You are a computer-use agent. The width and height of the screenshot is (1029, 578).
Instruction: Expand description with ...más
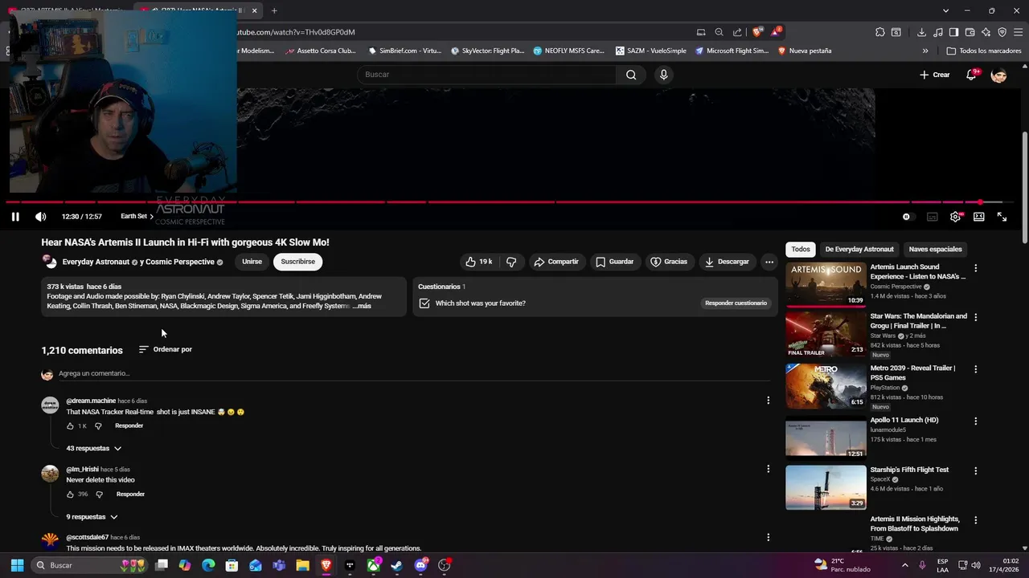[362, 306]
